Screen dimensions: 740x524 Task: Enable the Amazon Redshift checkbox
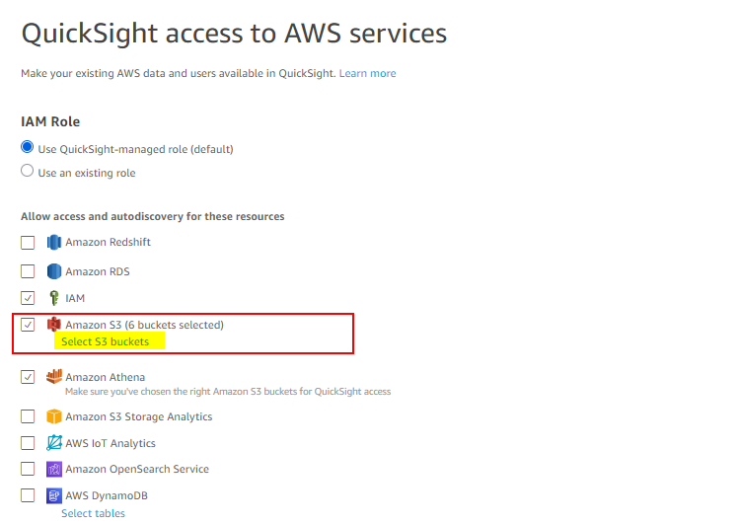coord(28,243)
